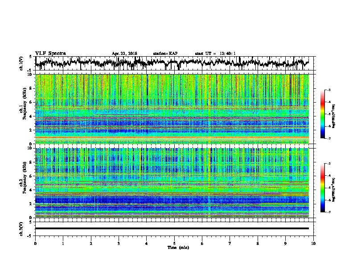Click the "4" frequency tick of ch.1 spectrogram

[x=31, y=116]
